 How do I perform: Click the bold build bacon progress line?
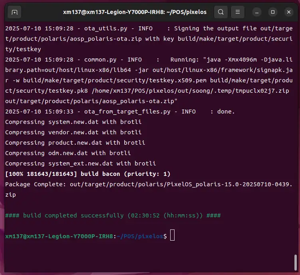87,174
